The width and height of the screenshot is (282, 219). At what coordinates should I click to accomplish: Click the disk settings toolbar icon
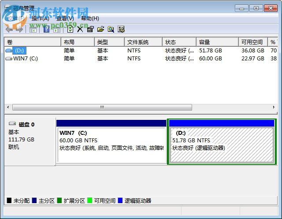pyautogui.click(x=121, y=29)
